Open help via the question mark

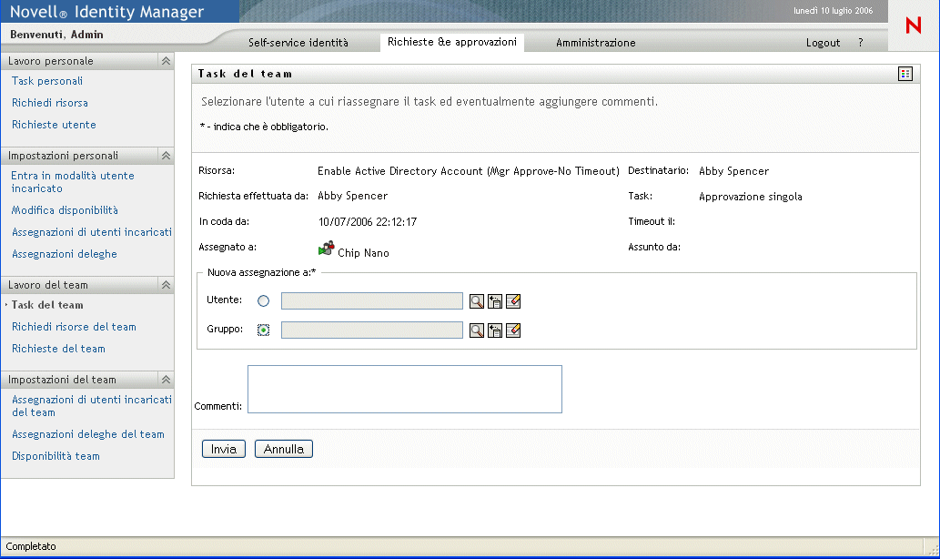[x=860, y=43]
